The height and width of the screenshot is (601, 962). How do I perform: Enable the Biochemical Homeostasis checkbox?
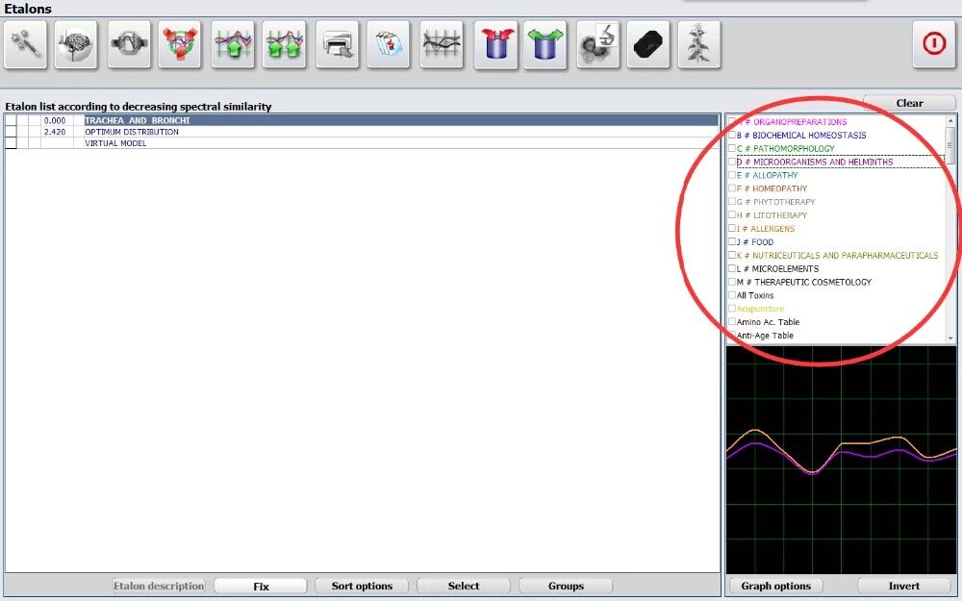732,136
